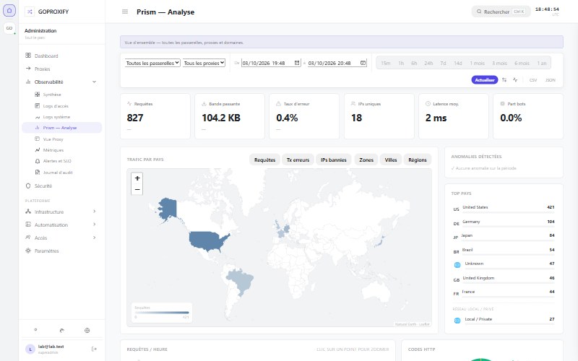This screenshot has height=361, width=578.
Task: Open the home icon in the left rail
Action: [x=9, y=10]
